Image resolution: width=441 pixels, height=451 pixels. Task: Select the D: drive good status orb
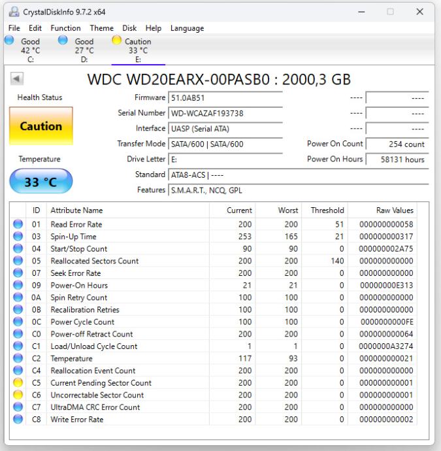point(63,40)
